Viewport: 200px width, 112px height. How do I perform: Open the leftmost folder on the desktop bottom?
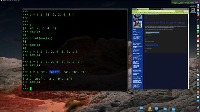tap(141, 108)
